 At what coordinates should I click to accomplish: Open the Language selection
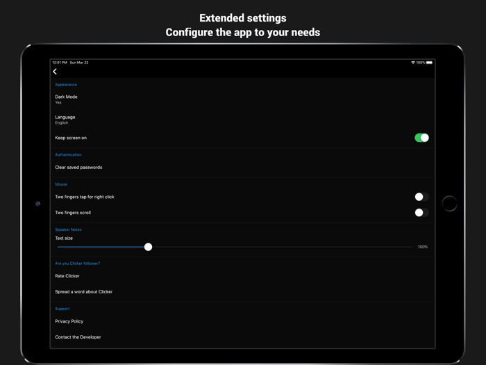65,120
